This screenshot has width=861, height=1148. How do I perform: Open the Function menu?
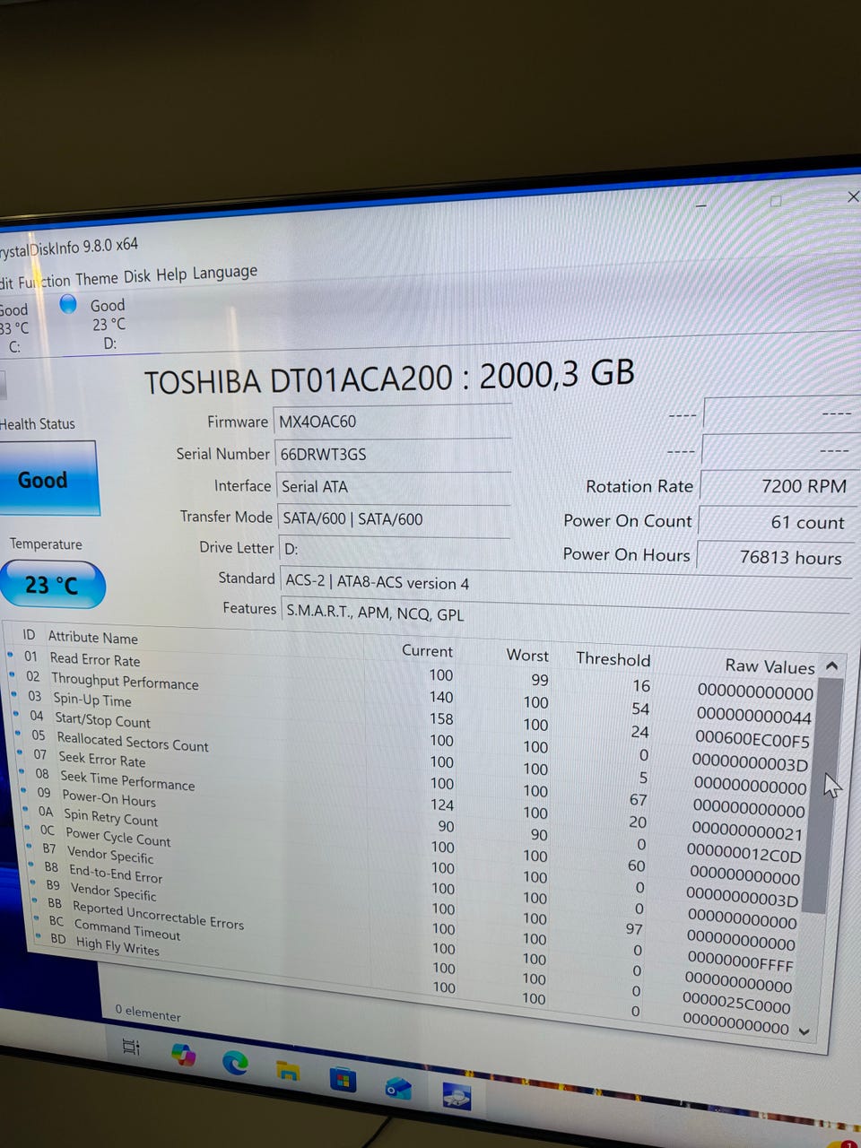[x=45, y=281]
